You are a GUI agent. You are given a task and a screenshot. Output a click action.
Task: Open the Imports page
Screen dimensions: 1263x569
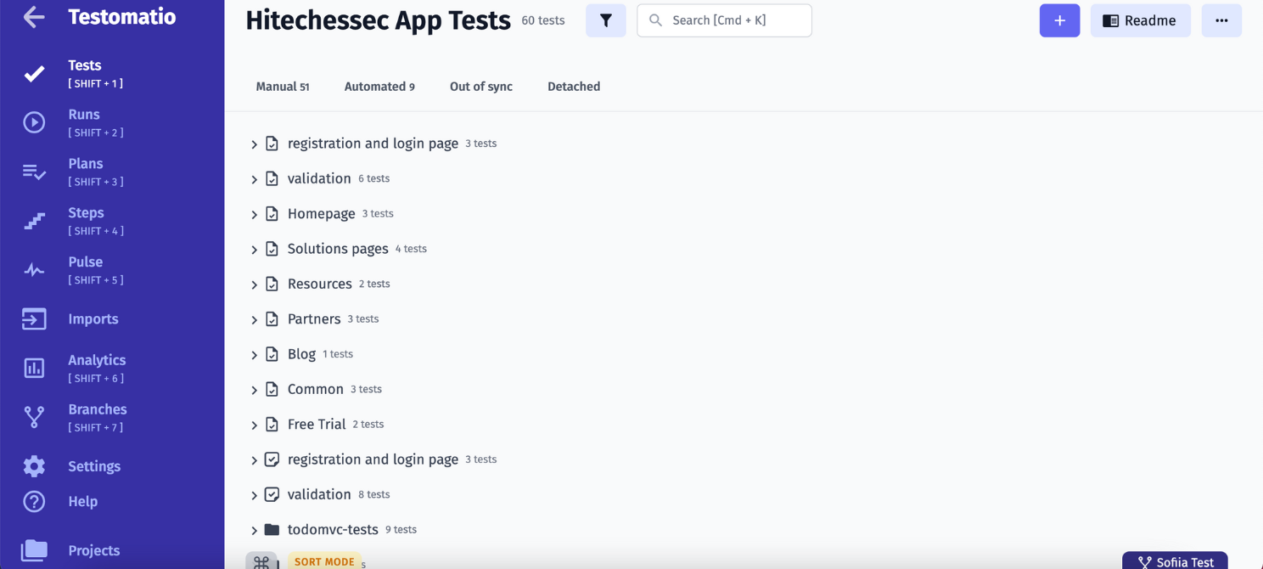(x=93, y=318)
